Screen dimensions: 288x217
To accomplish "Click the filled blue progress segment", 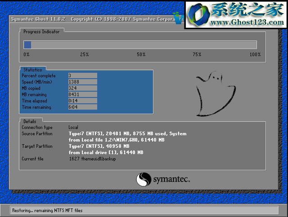I will (27, 45).
